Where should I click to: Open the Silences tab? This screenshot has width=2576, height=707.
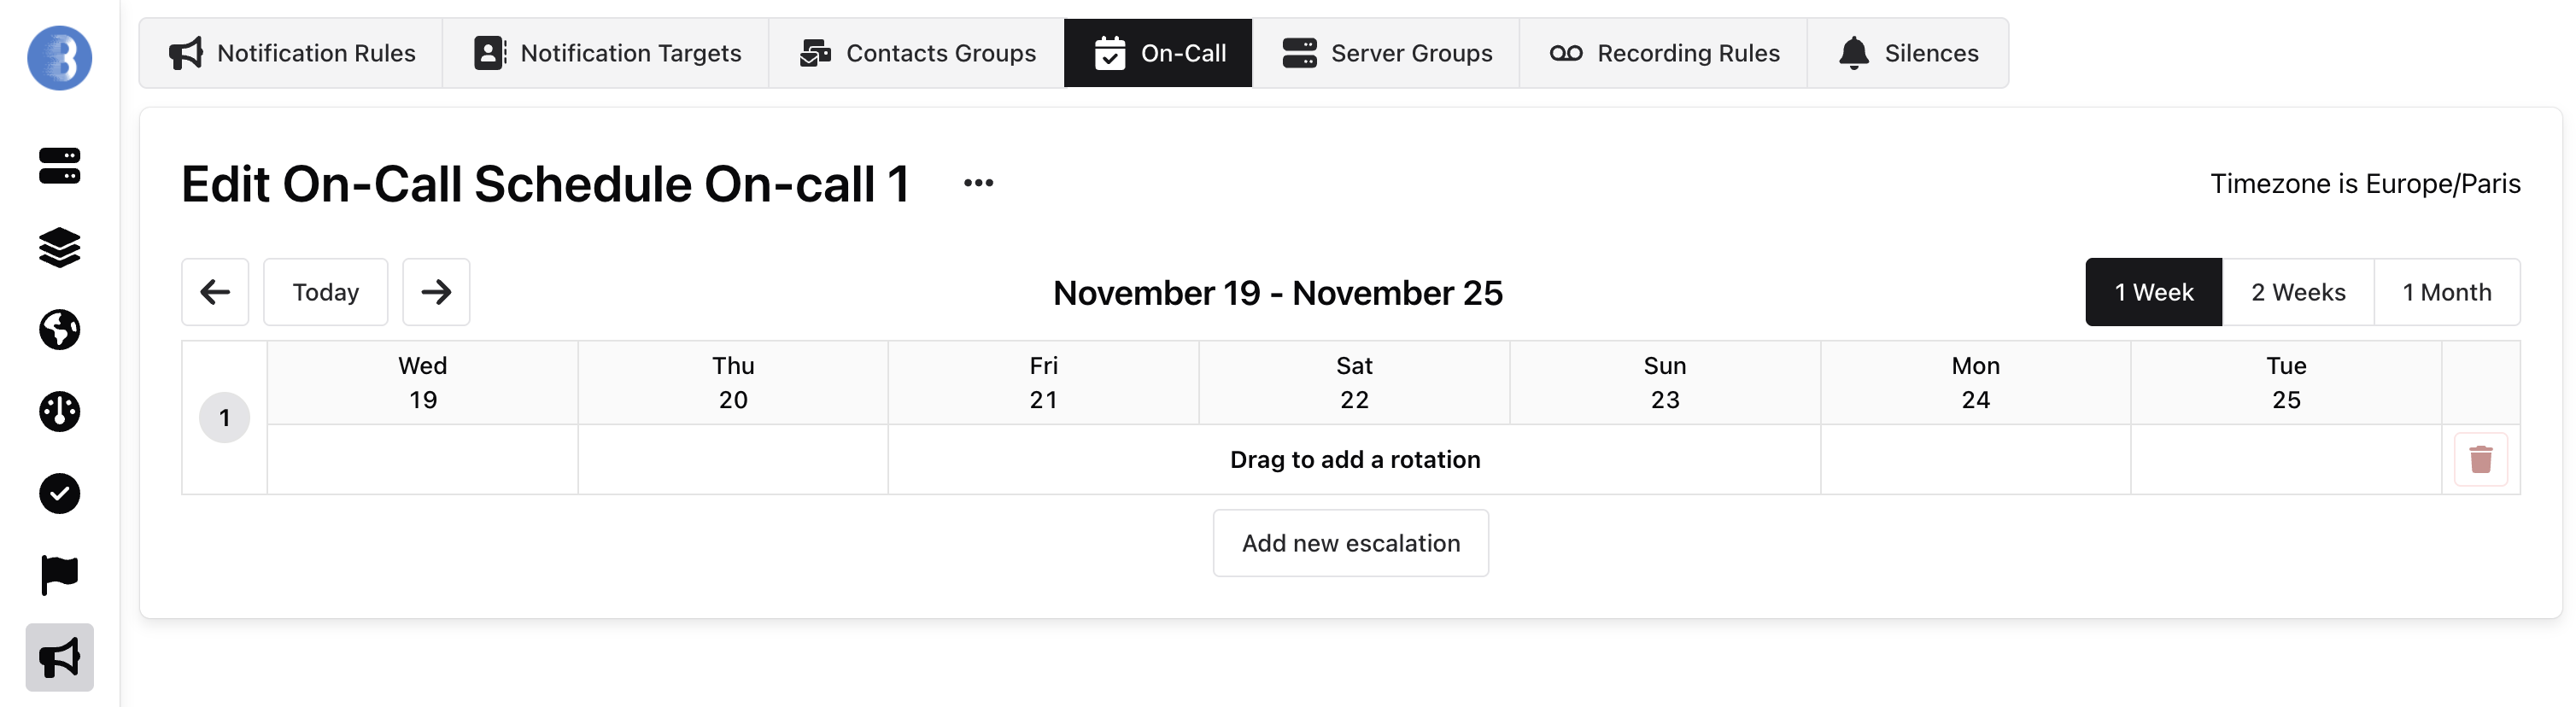point(1908,53)
